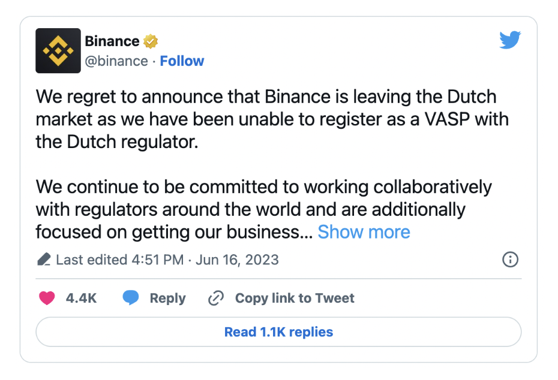Follow the Binance account
558x380 pixels.
pyautogui.click(x=182, y=61)
